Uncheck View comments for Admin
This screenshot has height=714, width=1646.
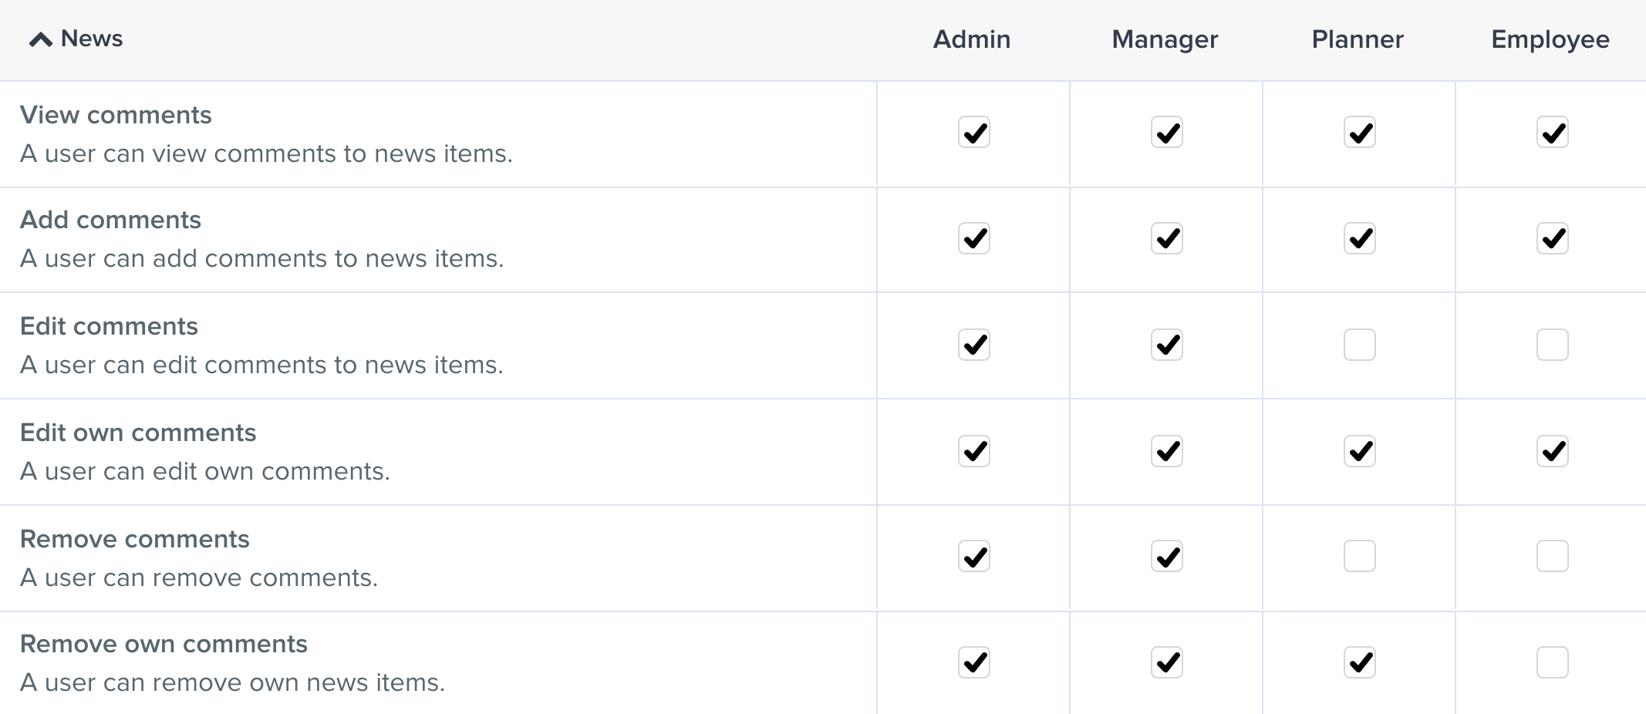pyautogui.click(x=974, y=132)
